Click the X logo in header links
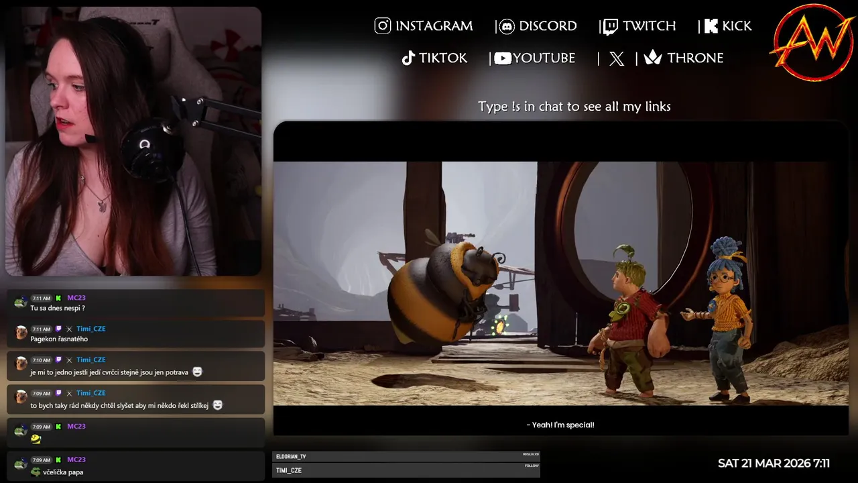This screenshot has height=483, width=858. point(617,58)
